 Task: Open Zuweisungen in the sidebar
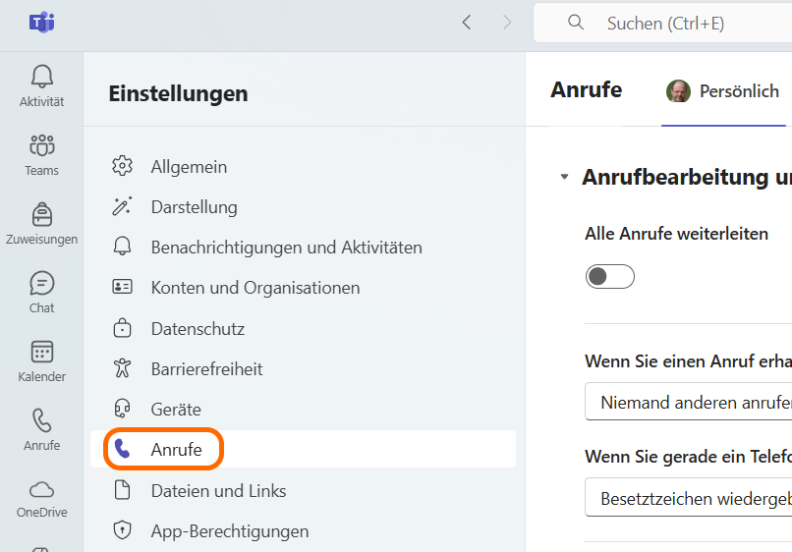coord(41,223)
